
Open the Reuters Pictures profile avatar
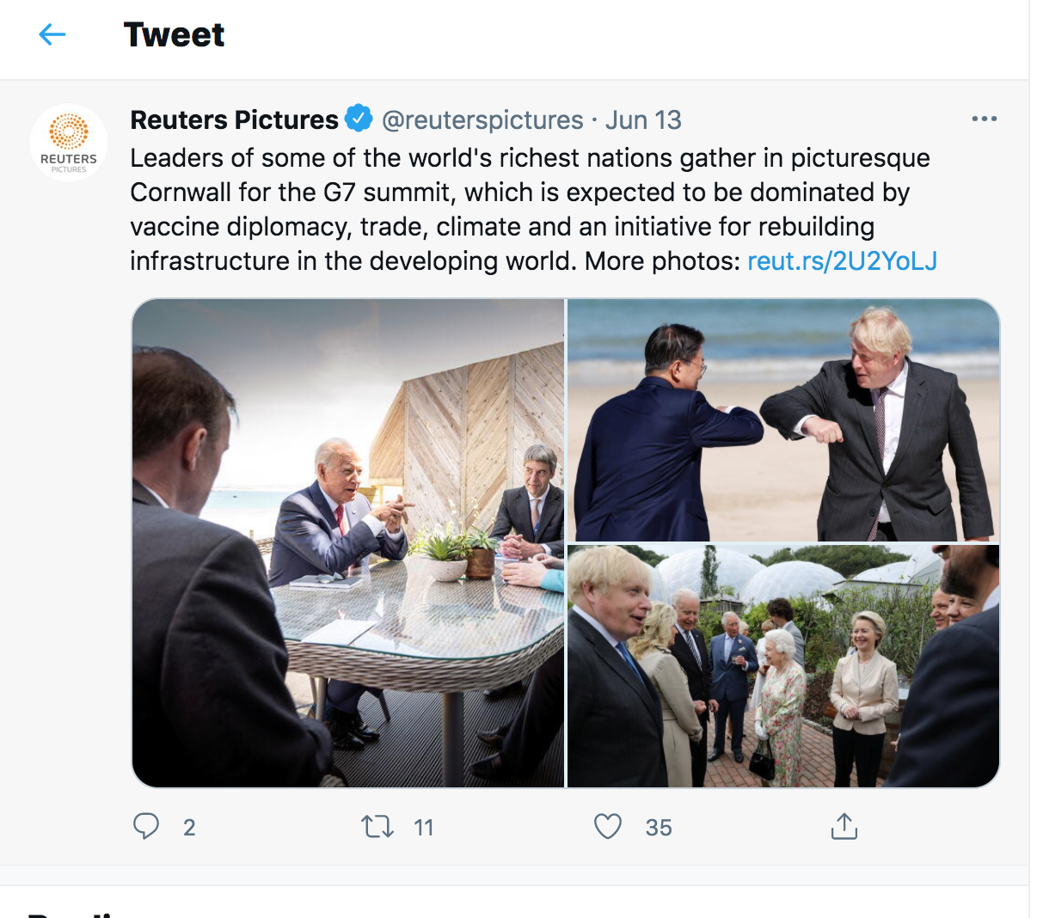[69, 143]
